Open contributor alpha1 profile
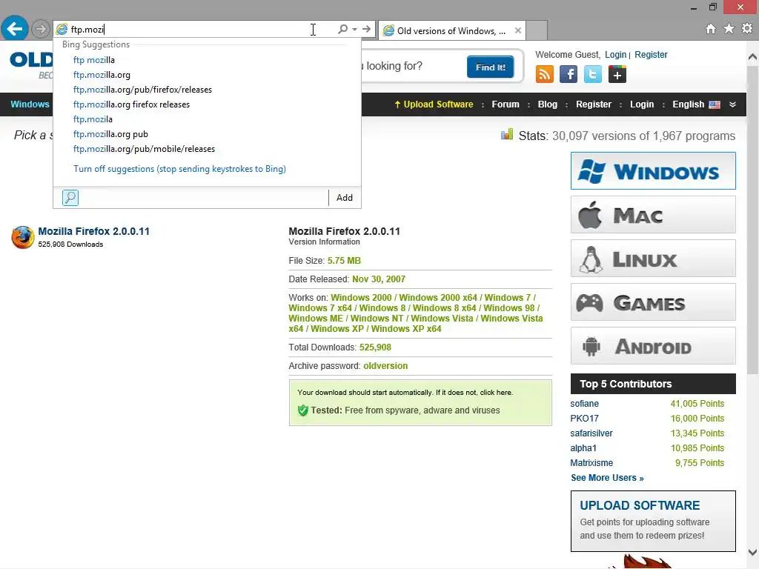The height and width of the screenshot is (569, 759). [583, 448]
